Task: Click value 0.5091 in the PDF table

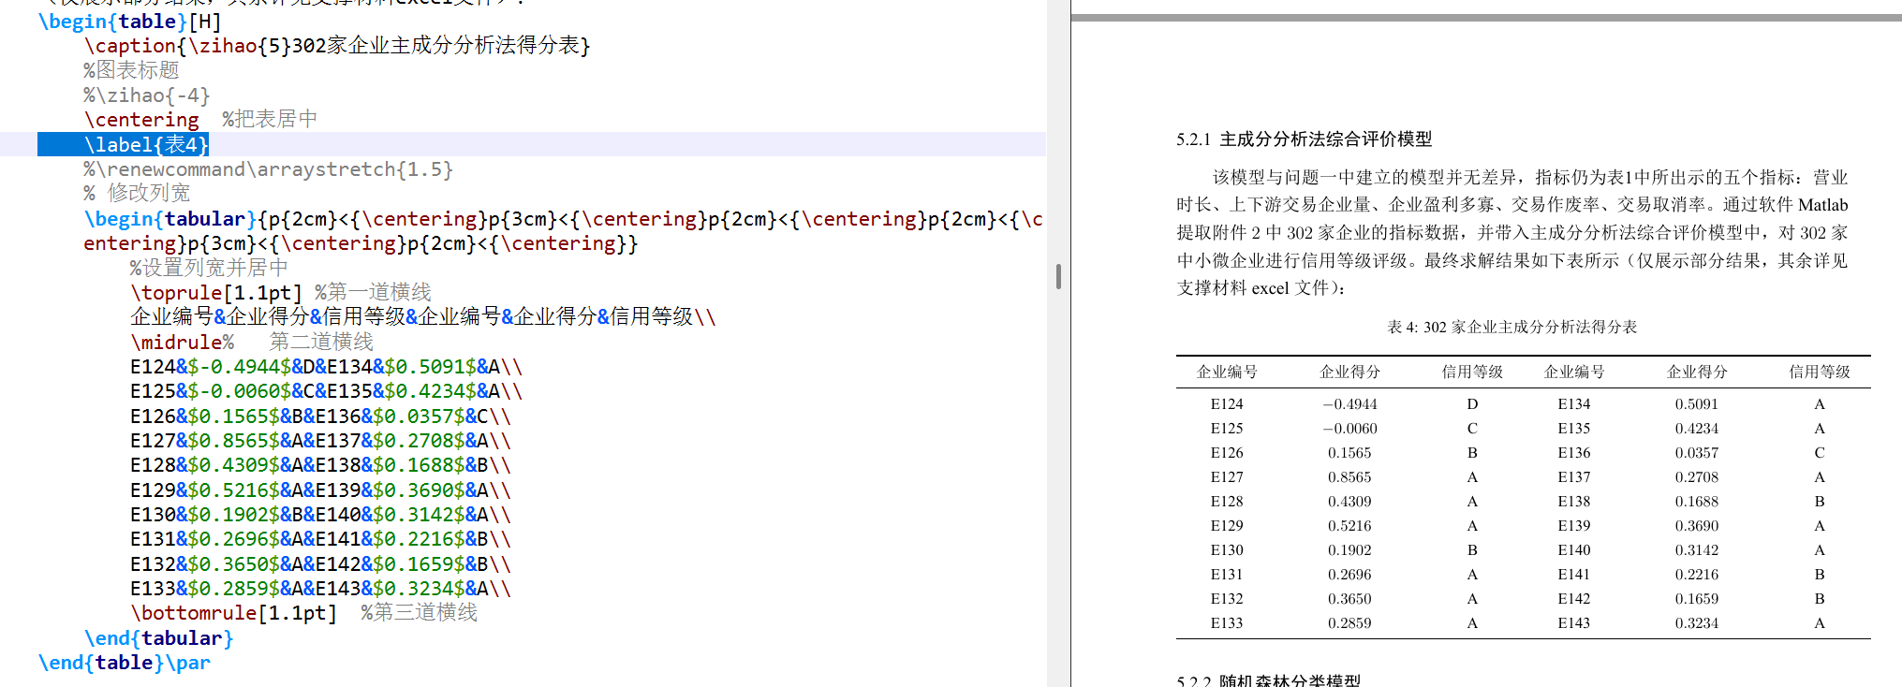Action: tap(1697, 404)
